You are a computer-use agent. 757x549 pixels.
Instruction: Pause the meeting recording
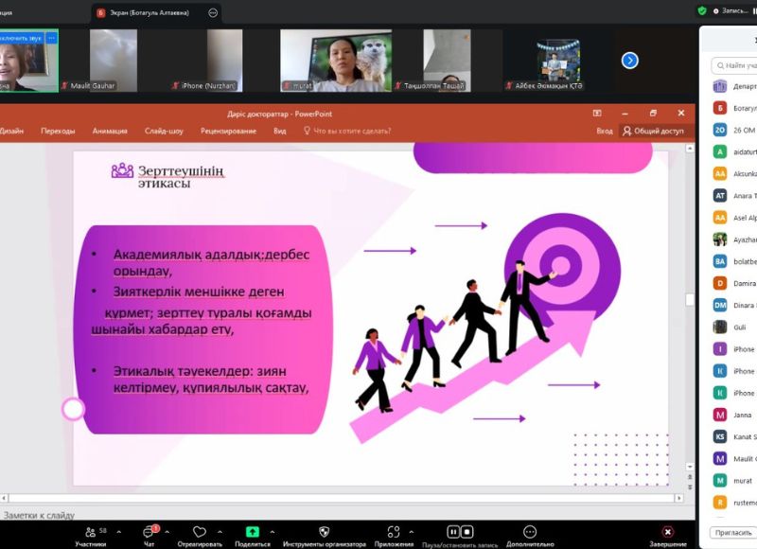[453, 531]
